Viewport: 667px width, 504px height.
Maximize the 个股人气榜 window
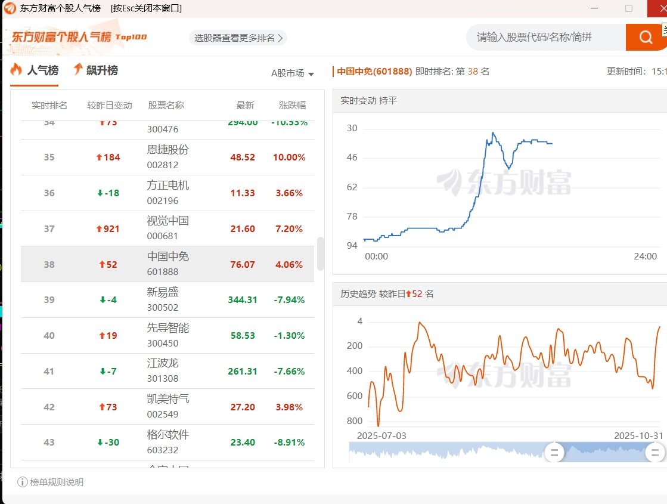coord(629,8)
